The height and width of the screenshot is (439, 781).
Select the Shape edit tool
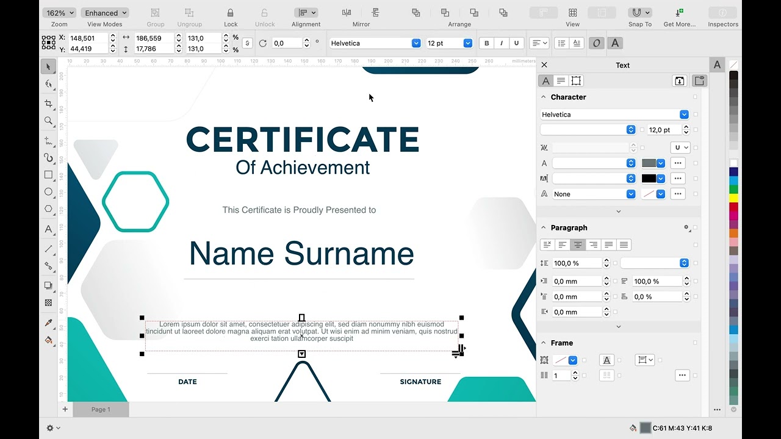[x=48, y=84]
